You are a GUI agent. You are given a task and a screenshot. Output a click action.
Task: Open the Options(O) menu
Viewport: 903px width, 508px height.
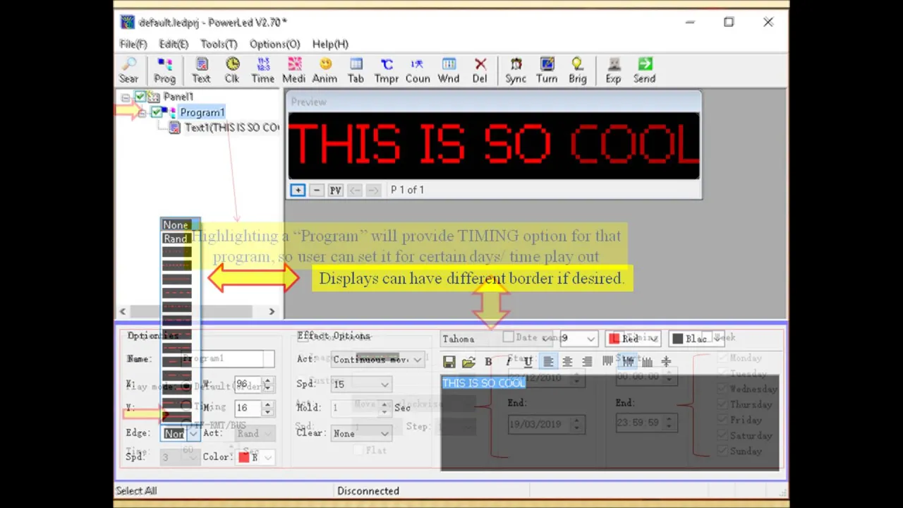275,44
